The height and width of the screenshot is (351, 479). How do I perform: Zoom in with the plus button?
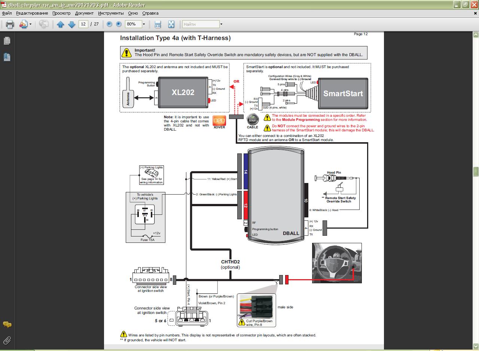(119, 24)
